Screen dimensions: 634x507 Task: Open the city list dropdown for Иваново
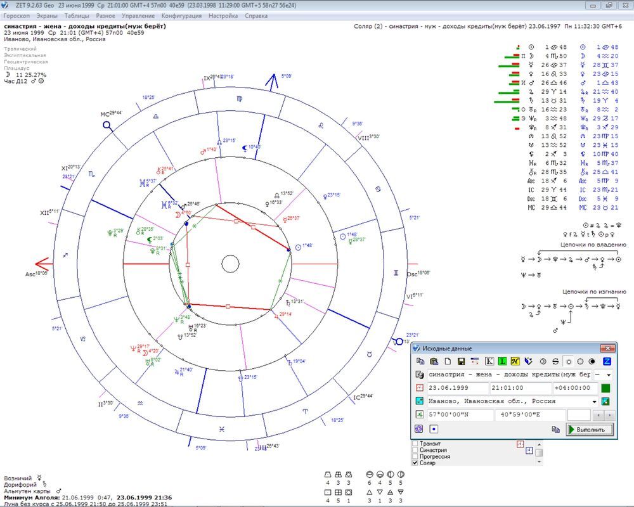pyautogui.click(x=594, y=401)
